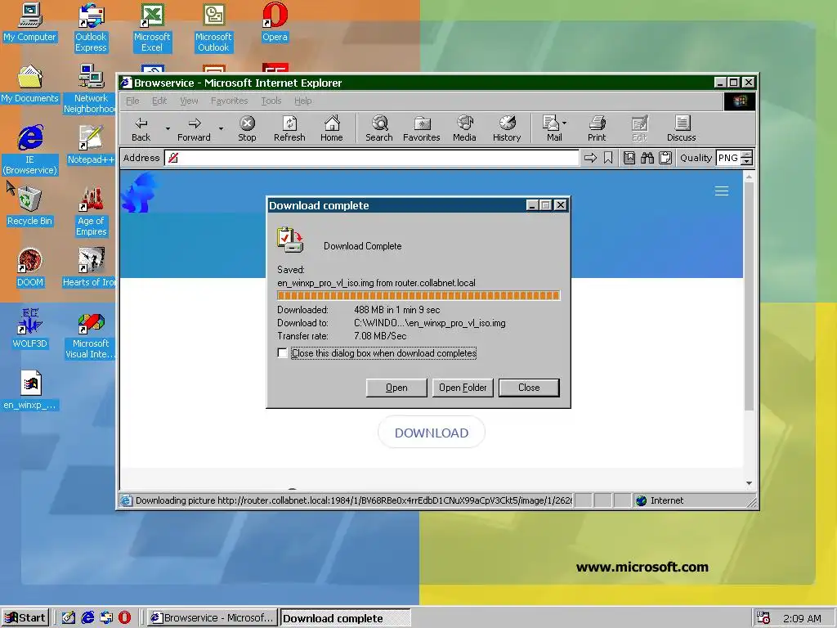Open the Help menu
This screenshot has height=628, width=837.
point(302,101)
